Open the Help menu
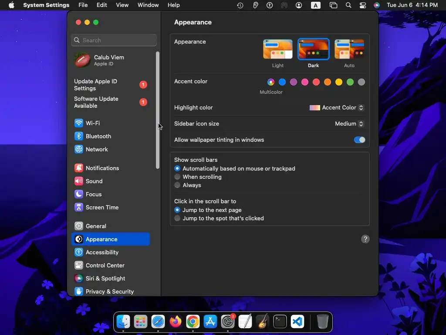Image resolution: width=446 pixels, height=335 pixels. point(173,5)
